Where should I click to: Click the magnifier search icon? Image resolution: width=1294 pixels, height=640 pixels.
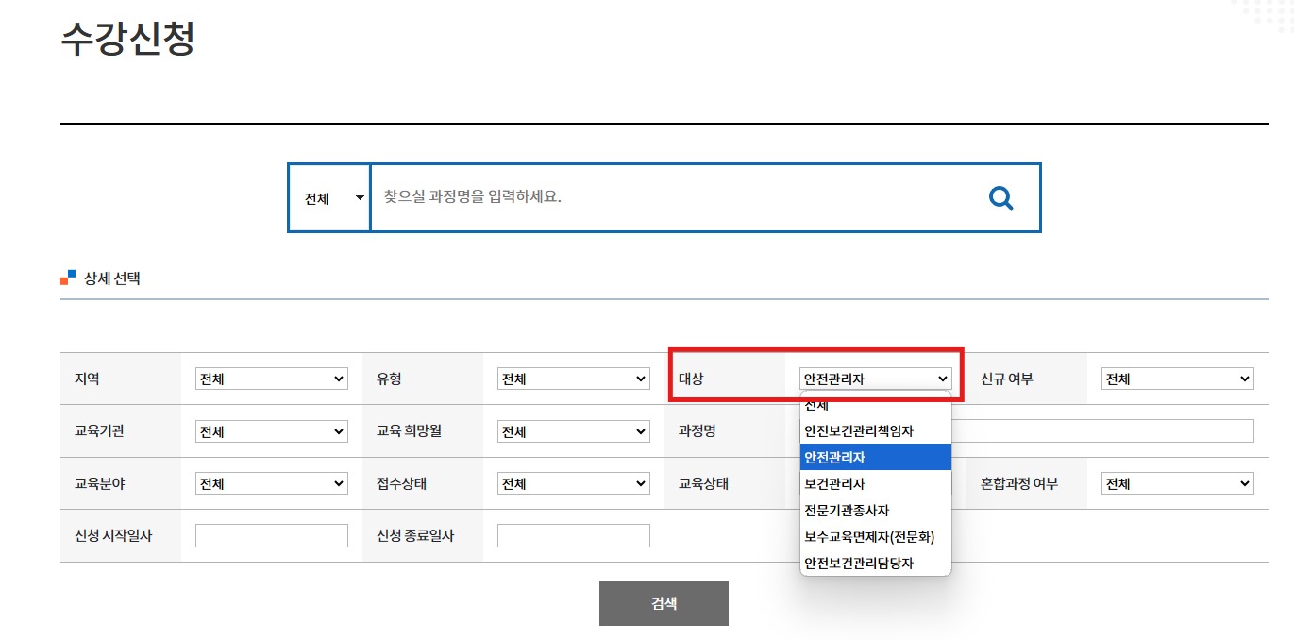[x=1000, y=197]
